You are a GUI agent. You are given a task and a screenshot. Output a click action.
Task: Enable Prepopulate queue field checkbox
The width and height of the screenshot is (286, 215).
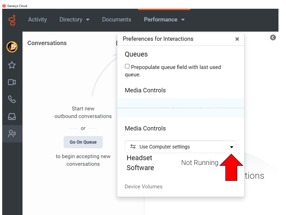[x=127, y=66]
